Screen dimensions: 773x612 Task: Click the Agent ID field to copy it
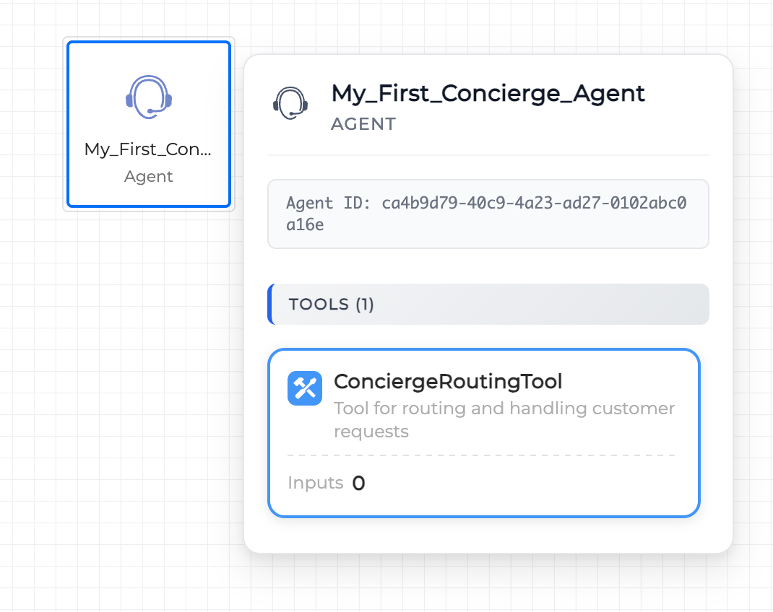click(488, 214)
